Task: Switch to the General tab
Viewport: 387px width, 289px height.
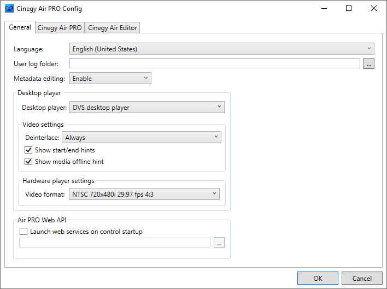Action: (20, 27)
